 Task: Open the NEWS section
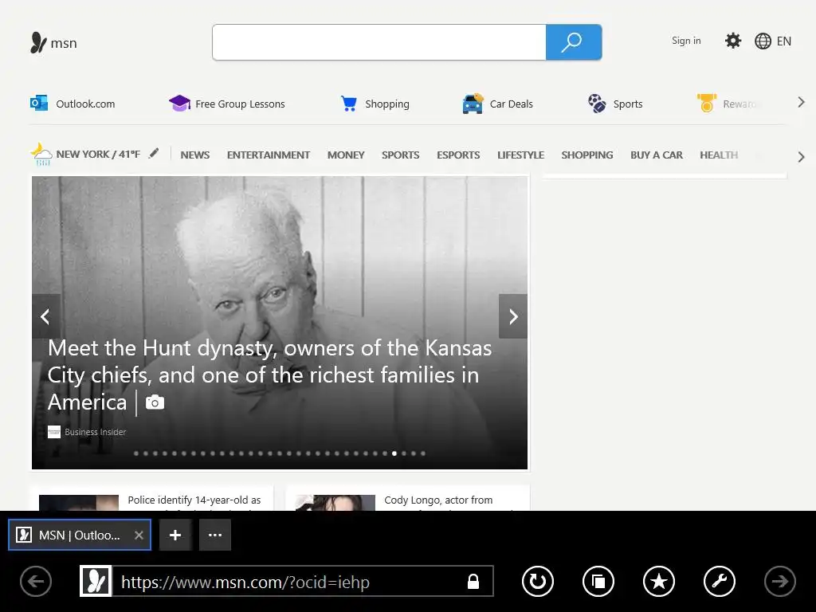coord(195,155)
